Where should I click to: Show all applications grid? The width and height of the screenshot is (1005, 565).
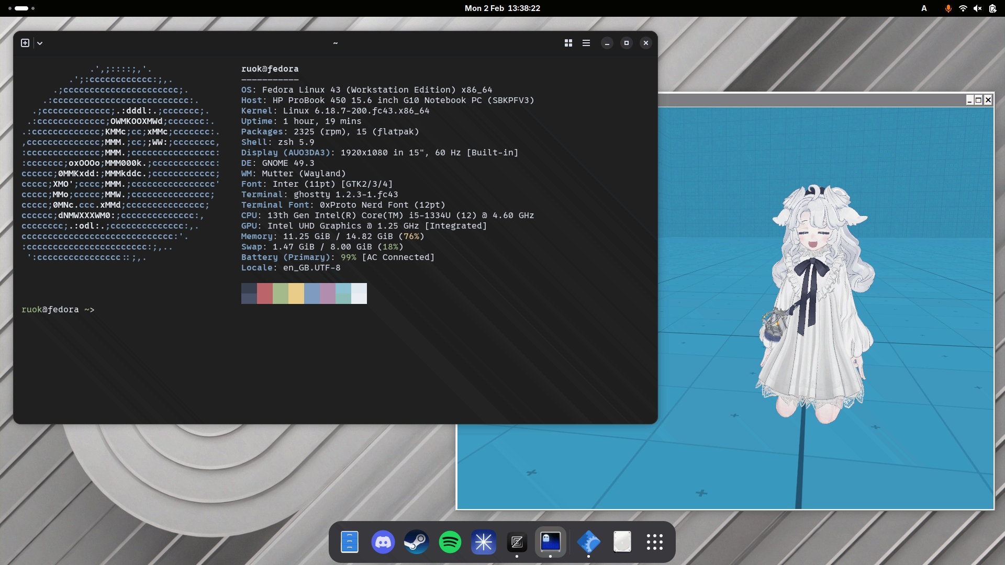coord(655,542)
